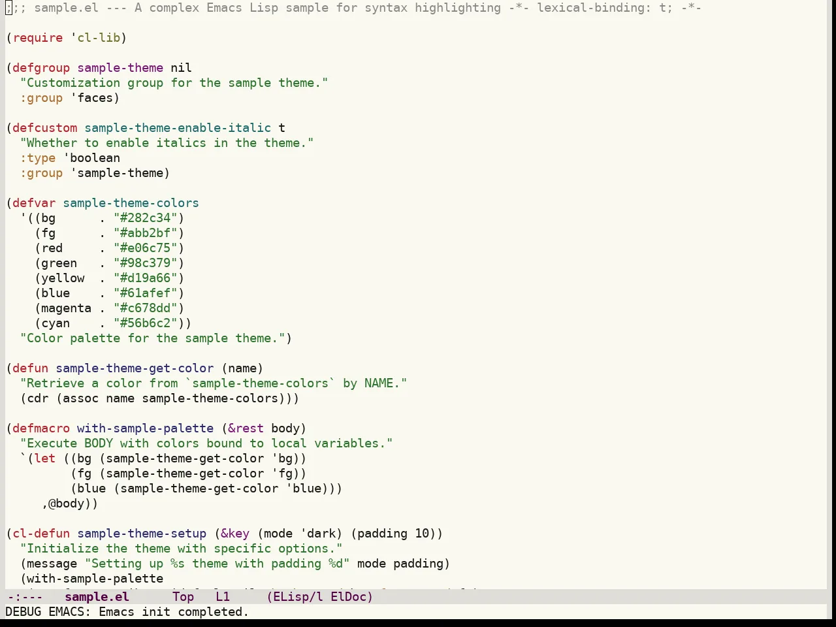This screenshot has width=836, height=627.
Task: Click the string "Initialize the theme with specific options."
Action: (182, 549)
